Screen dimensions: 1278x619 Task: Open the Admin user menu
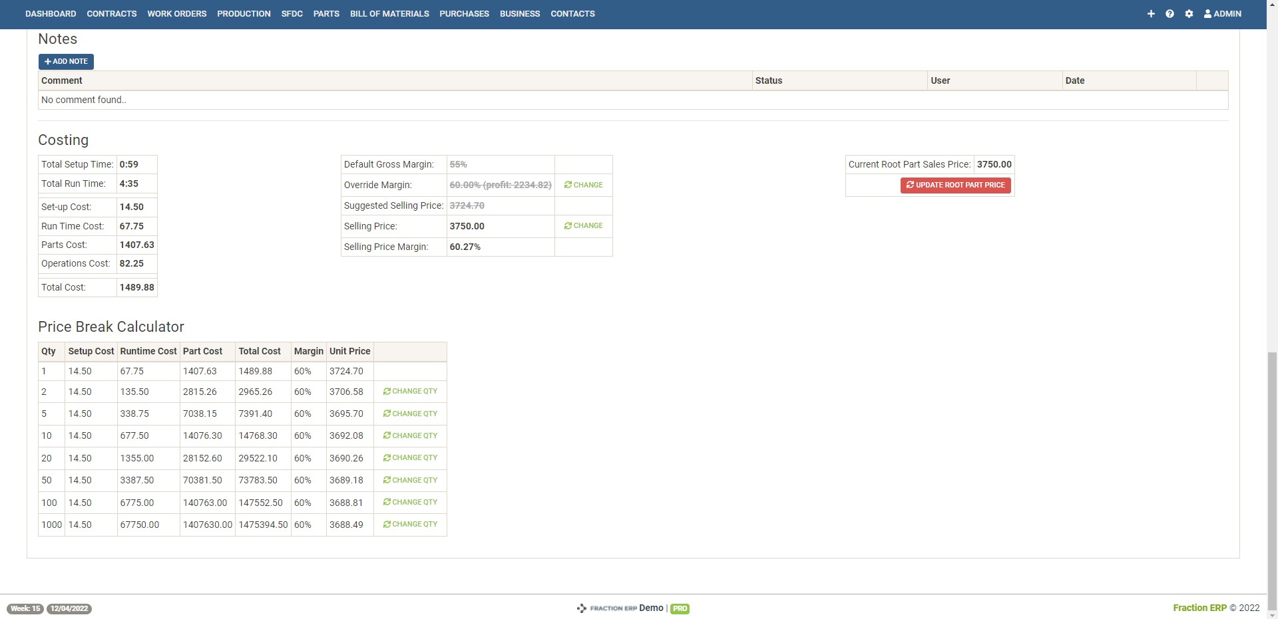[x=1222, y=14]
